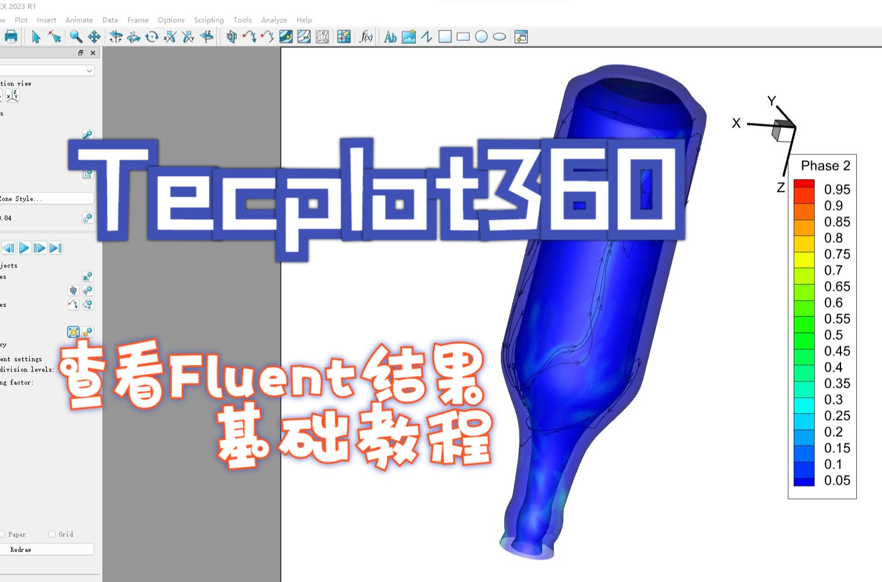Select the ellipse shape tool
This screenshot has height=582, width=882.
[499, 37]
